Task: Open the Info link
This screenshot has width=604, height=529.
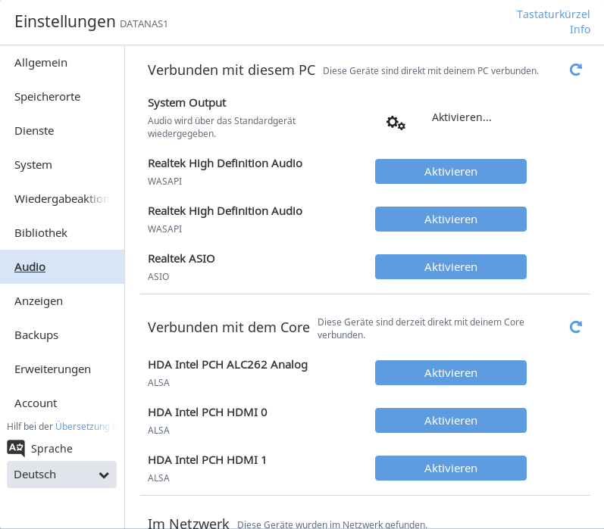Action: (x=580, y=30)
